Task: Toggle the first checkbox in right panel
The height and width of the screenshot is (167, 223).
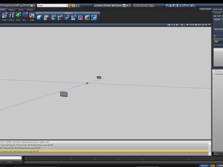Action: coord(215,71)
